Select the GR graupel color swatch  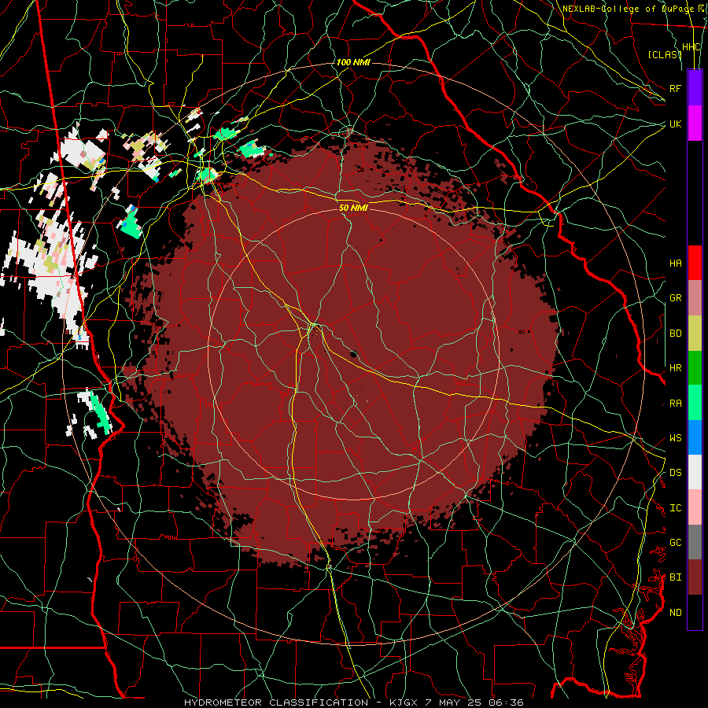pyautogui.click(x=695, y=298)
